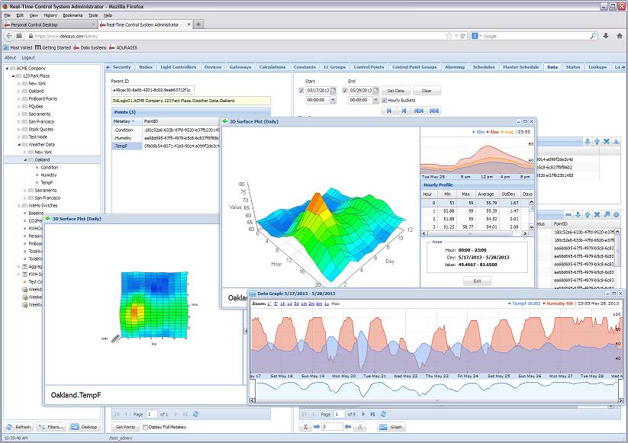Click the first-record navigation icon under Hourly Buckets
Viewport: 628px width, 443px height.
(x=389, y=111)
